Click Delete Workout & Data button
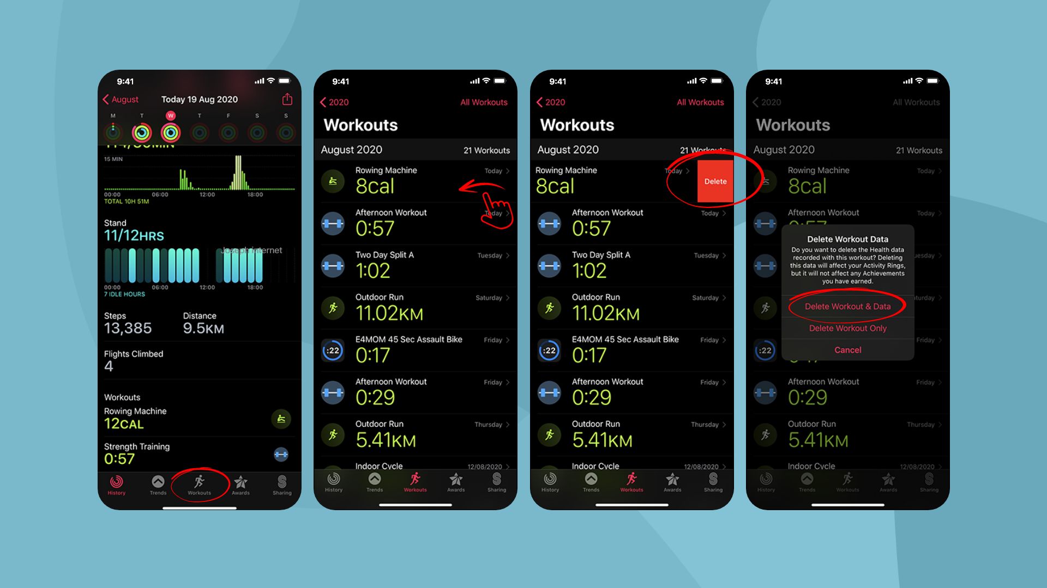 point(846,306)
